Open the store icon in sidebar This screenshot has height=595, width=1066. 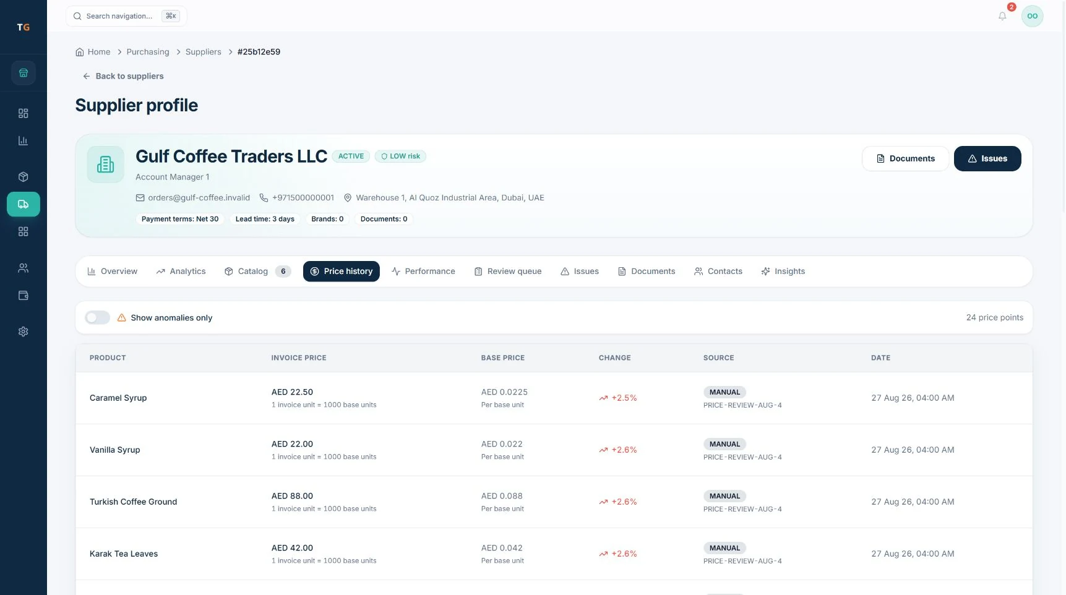pos(24,73)
